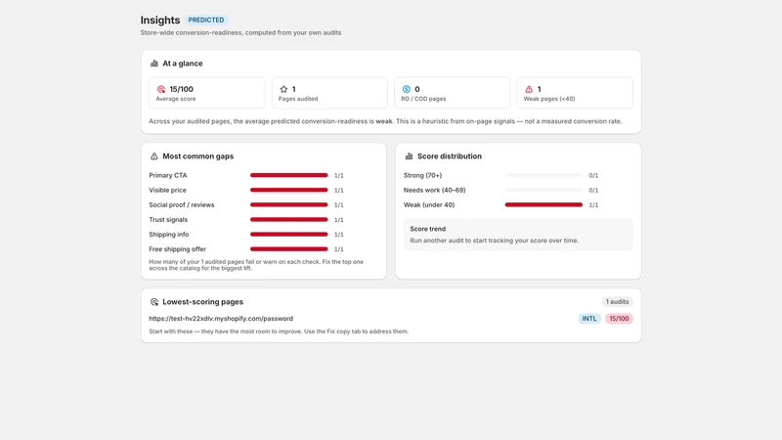This screenshot has height=440, width=782.
Task: Click the Trust signals progress bar
Action: point(288,219)
